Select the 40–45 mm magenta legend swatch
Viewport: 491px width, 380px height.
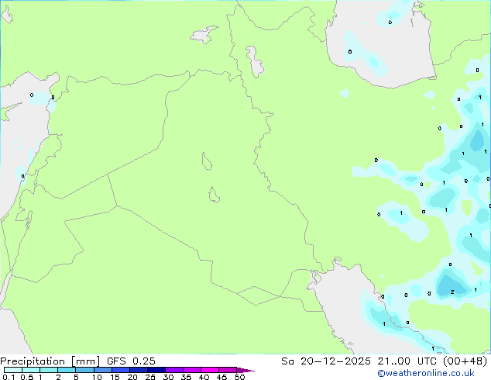point(210,370)
